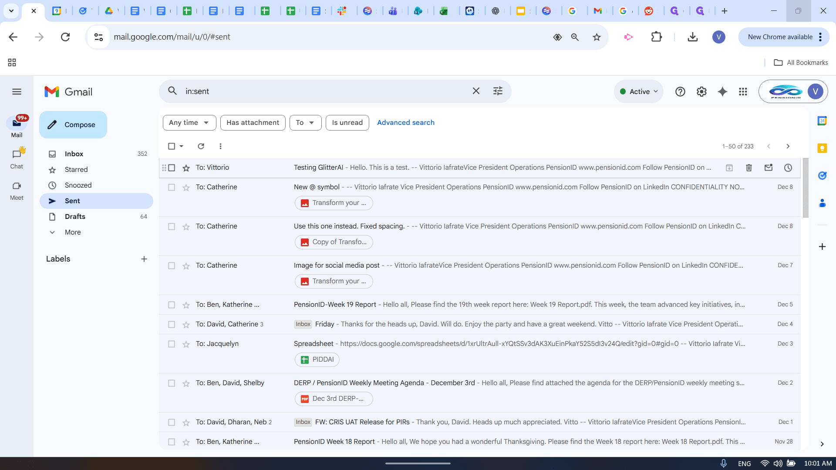Delete the Testing GlitterAI email via trash icon
This screenshot has width=836, height=470.
[x=749, y=168]
